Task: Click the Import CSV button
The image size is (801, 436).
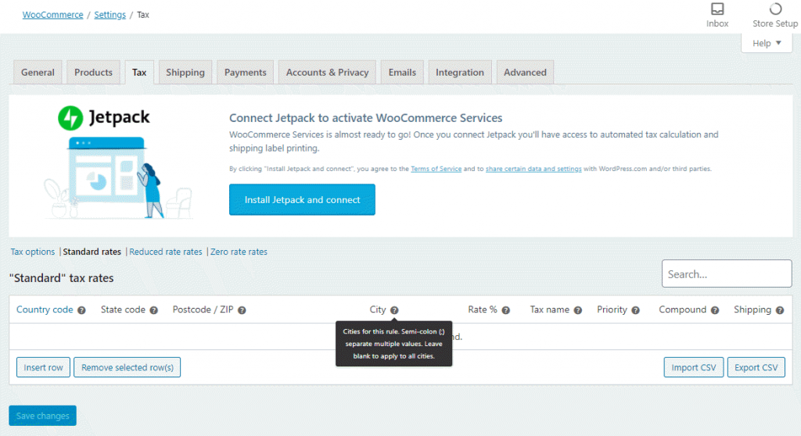Action: coord(693,367)
